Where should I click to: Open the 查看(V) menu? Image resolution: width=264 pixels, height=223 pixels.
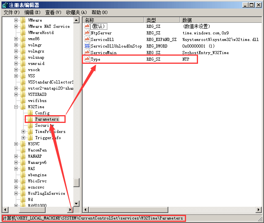[53, 12]
